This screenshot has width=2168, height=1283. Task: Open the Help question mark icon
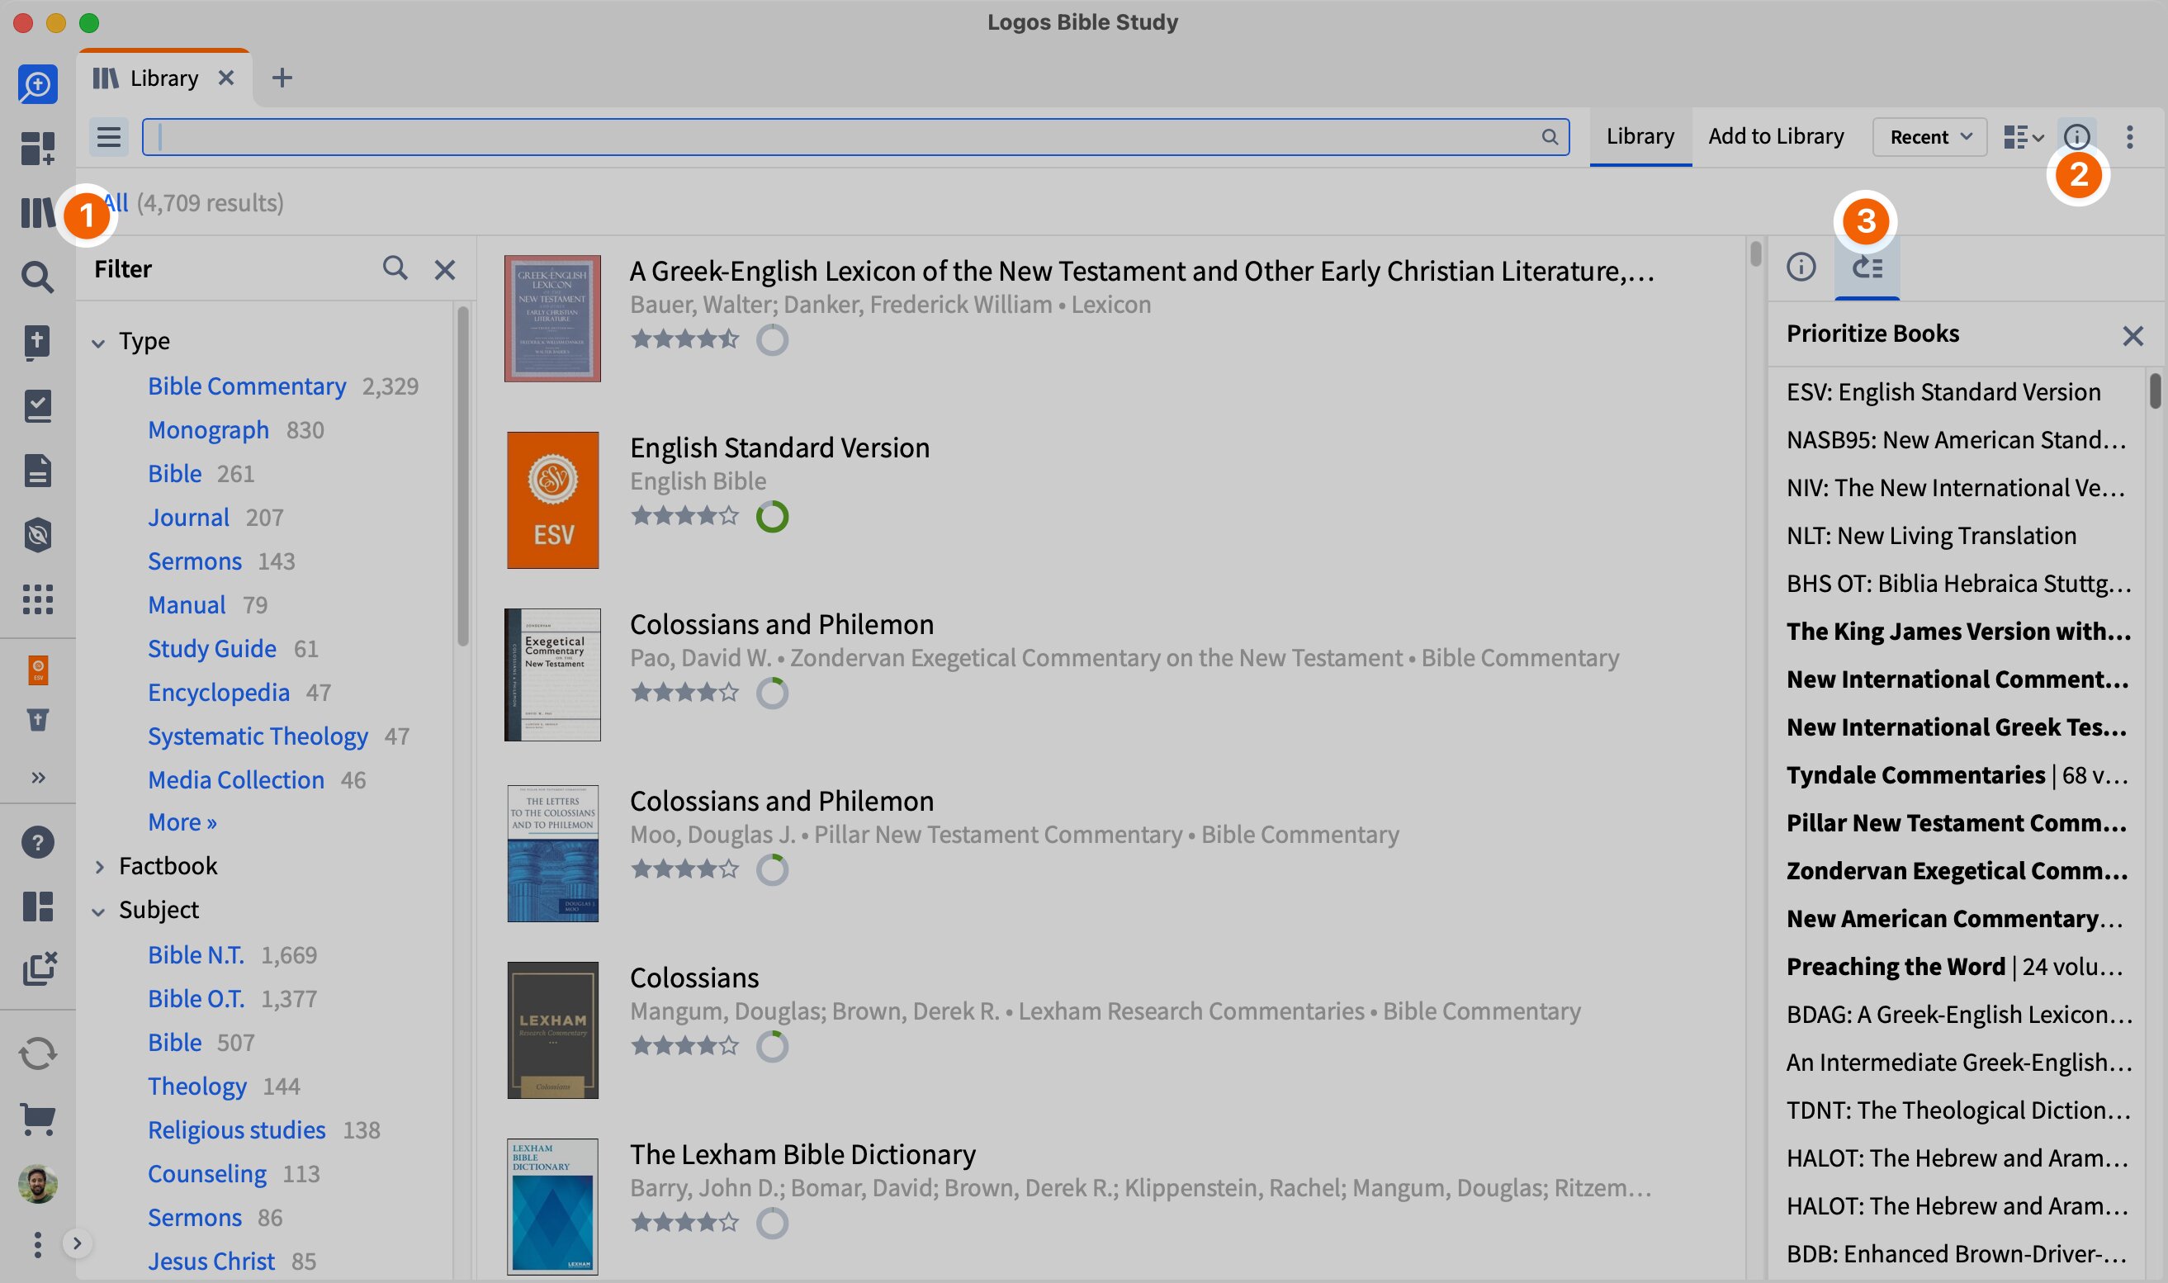[x=38, y=842]
